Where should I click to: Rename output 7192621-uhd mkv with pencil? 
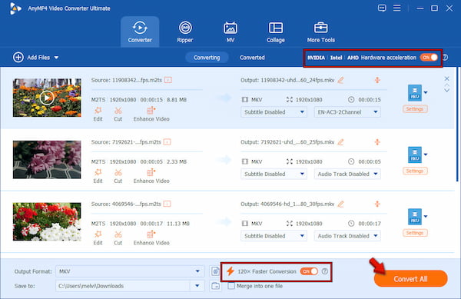(340, 142)
